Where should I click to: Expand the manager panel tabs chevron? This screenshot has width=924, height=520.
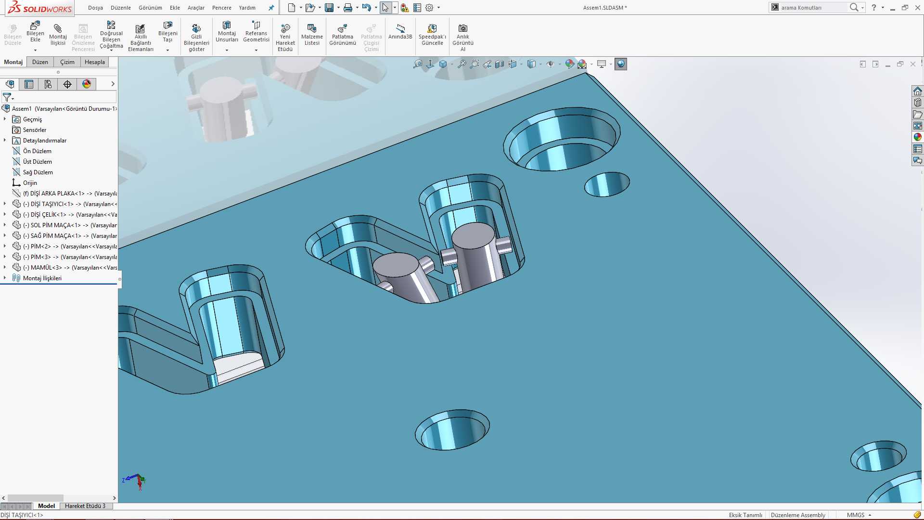(x=113, y=84)
